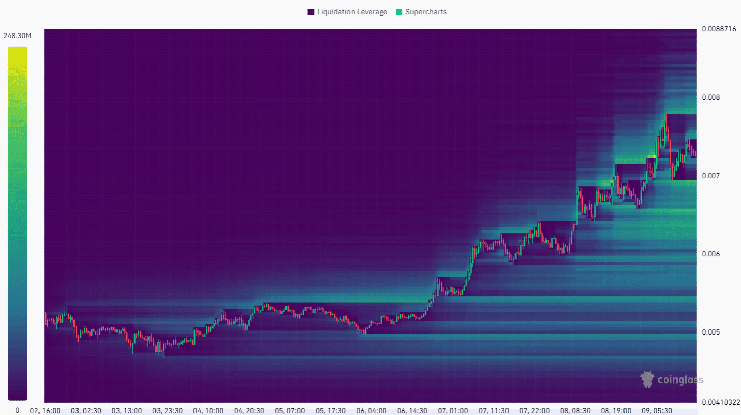Click the 0 scale minimum label
Viewport: 741px width, 415px height.
[x=17, y=410]
